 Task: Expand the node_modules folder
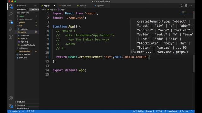tap(26, 19)
